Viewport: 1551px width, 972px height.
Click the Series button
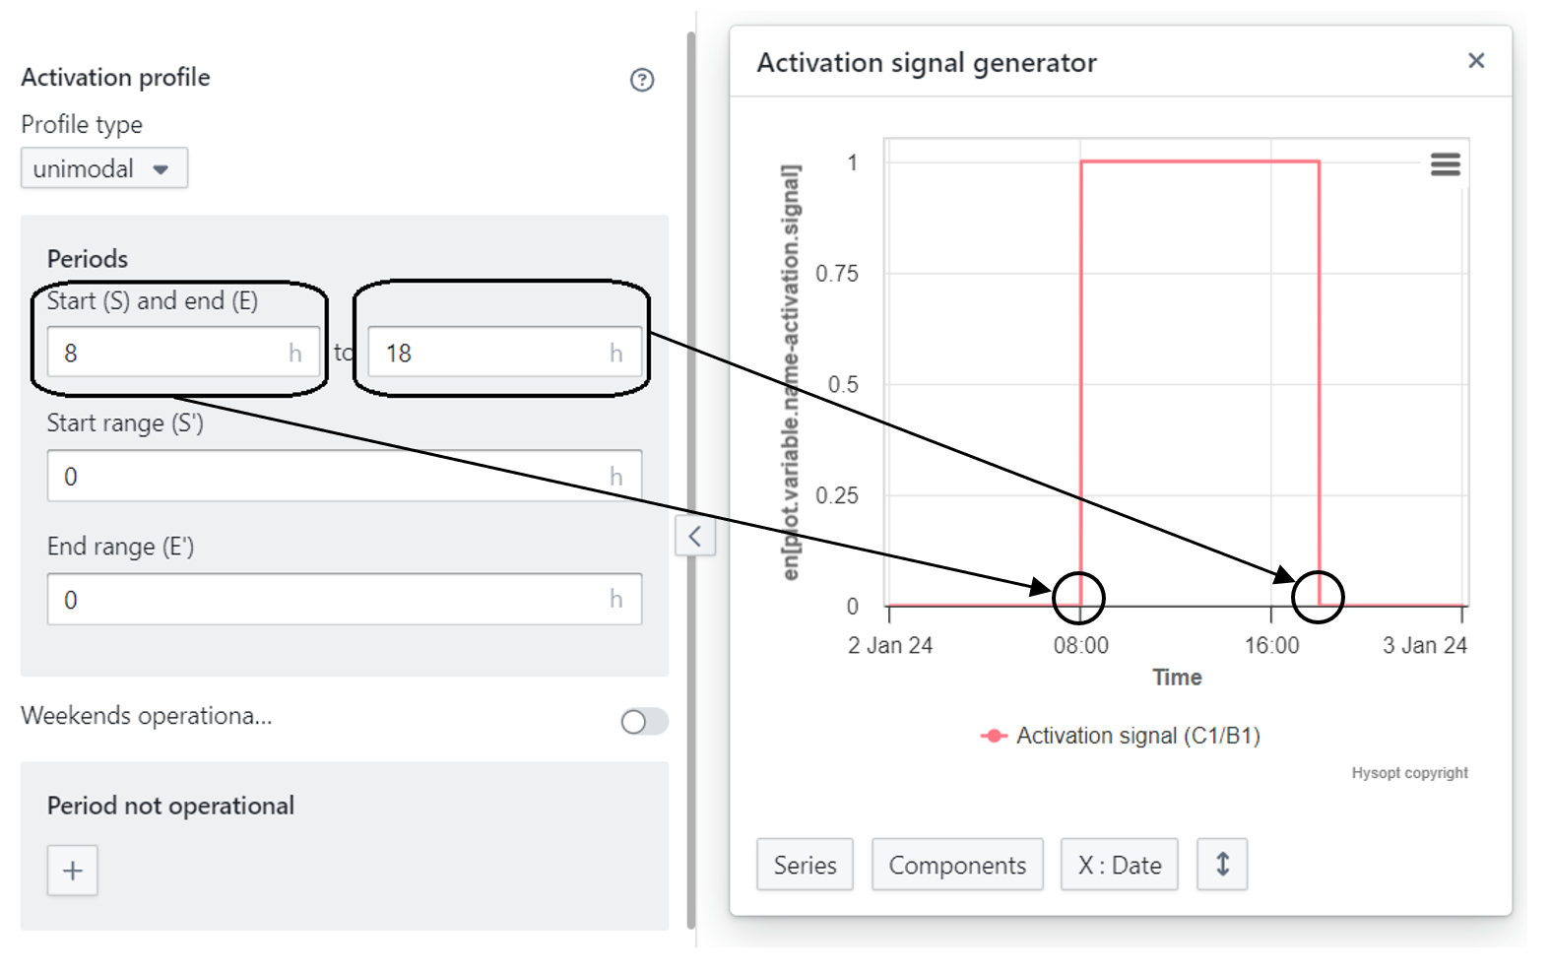coord(805,865)
